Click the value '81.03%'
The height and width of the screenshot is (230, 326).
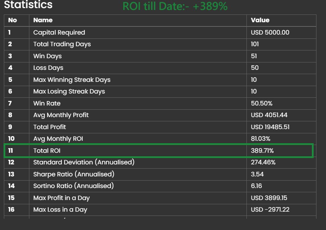261,139
